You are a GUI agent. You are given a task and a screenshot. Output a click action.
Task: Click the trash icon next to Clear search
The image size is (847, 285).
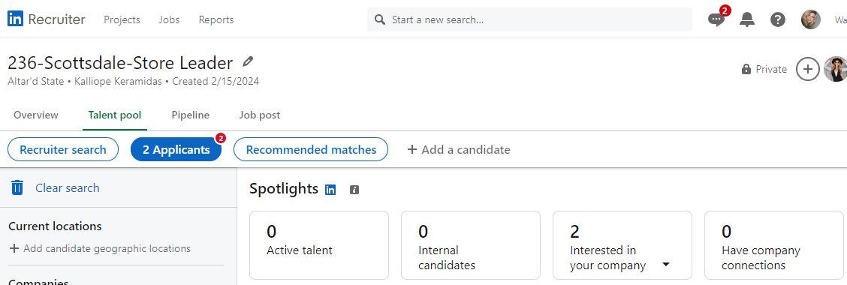point(17,187)
